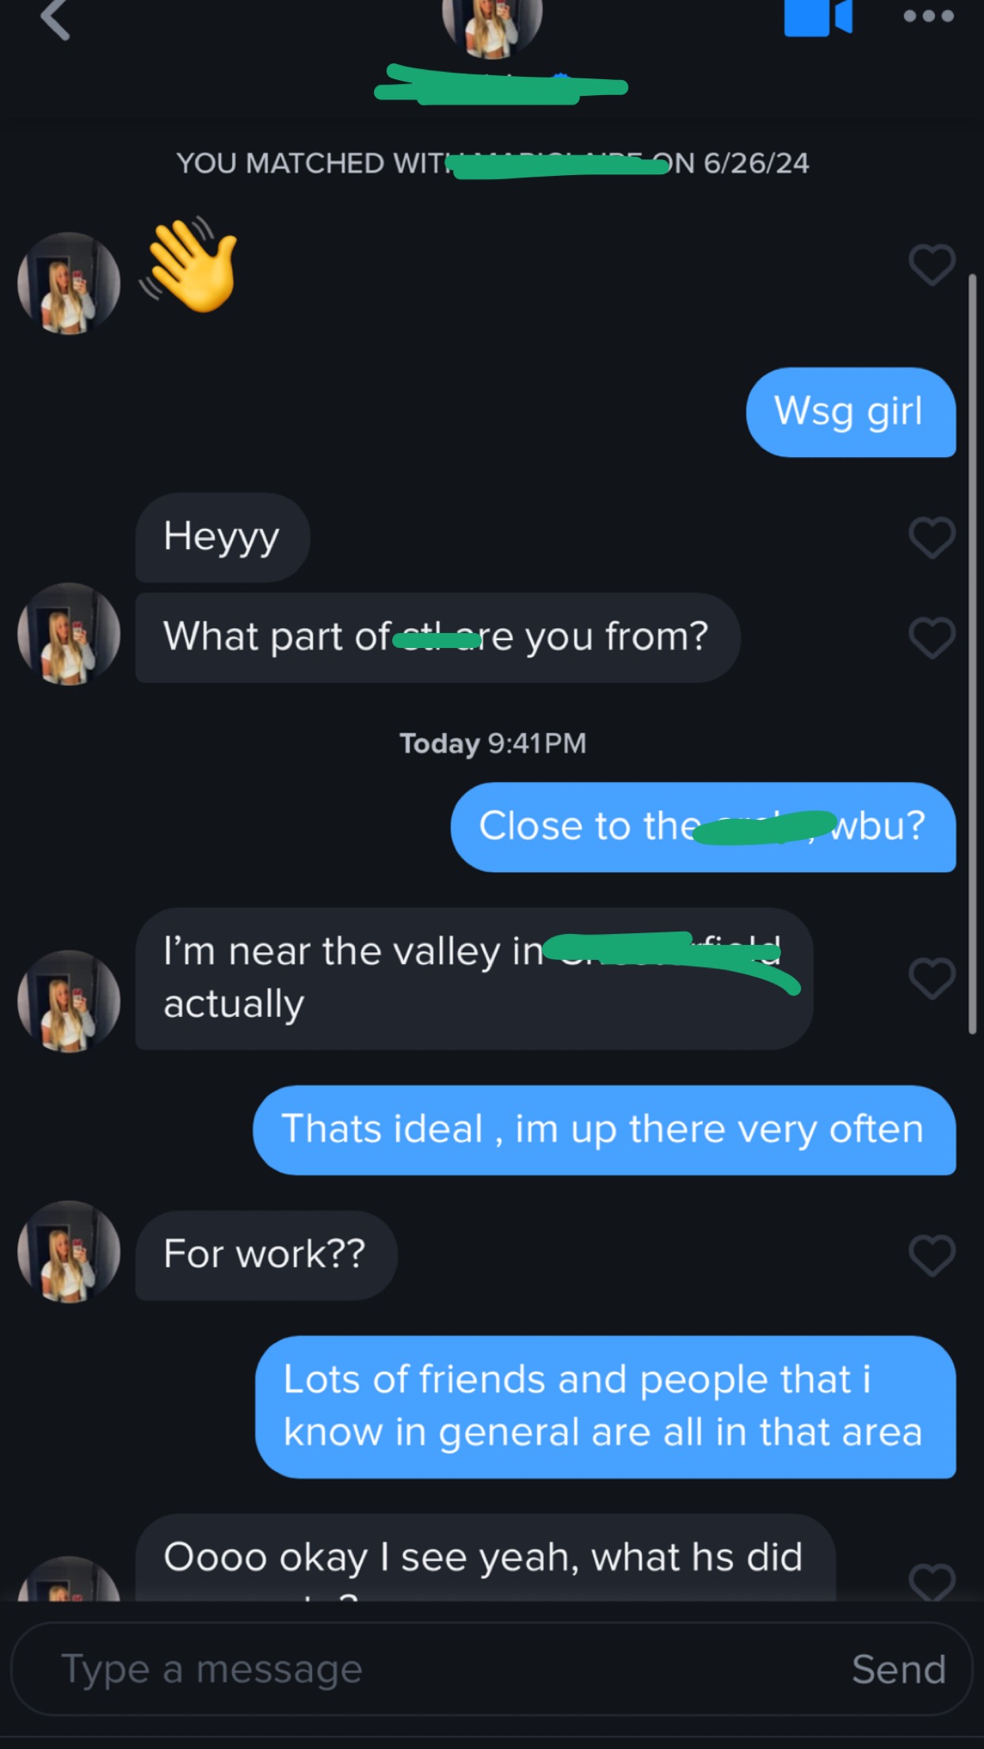Open the three-dots more options menu

point(929,16)
